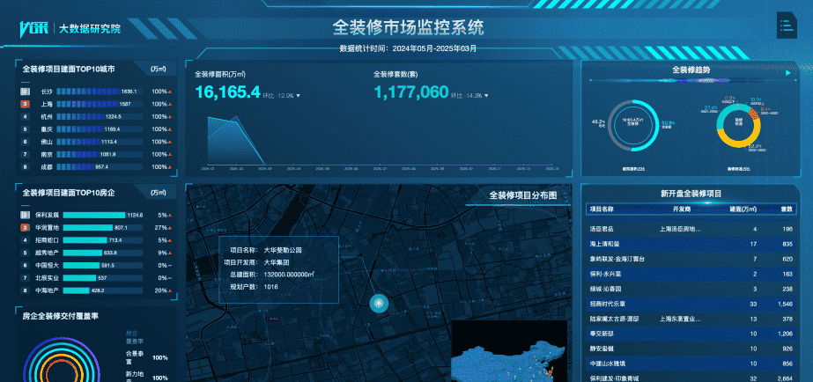This screenshot has height=382, width=813.
Task: Click the 数据统计时间 date range text
Action: (408, 48)
